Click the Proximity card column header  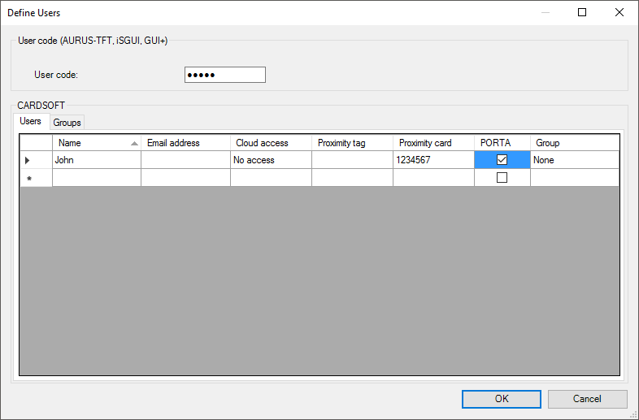[433, 143]
